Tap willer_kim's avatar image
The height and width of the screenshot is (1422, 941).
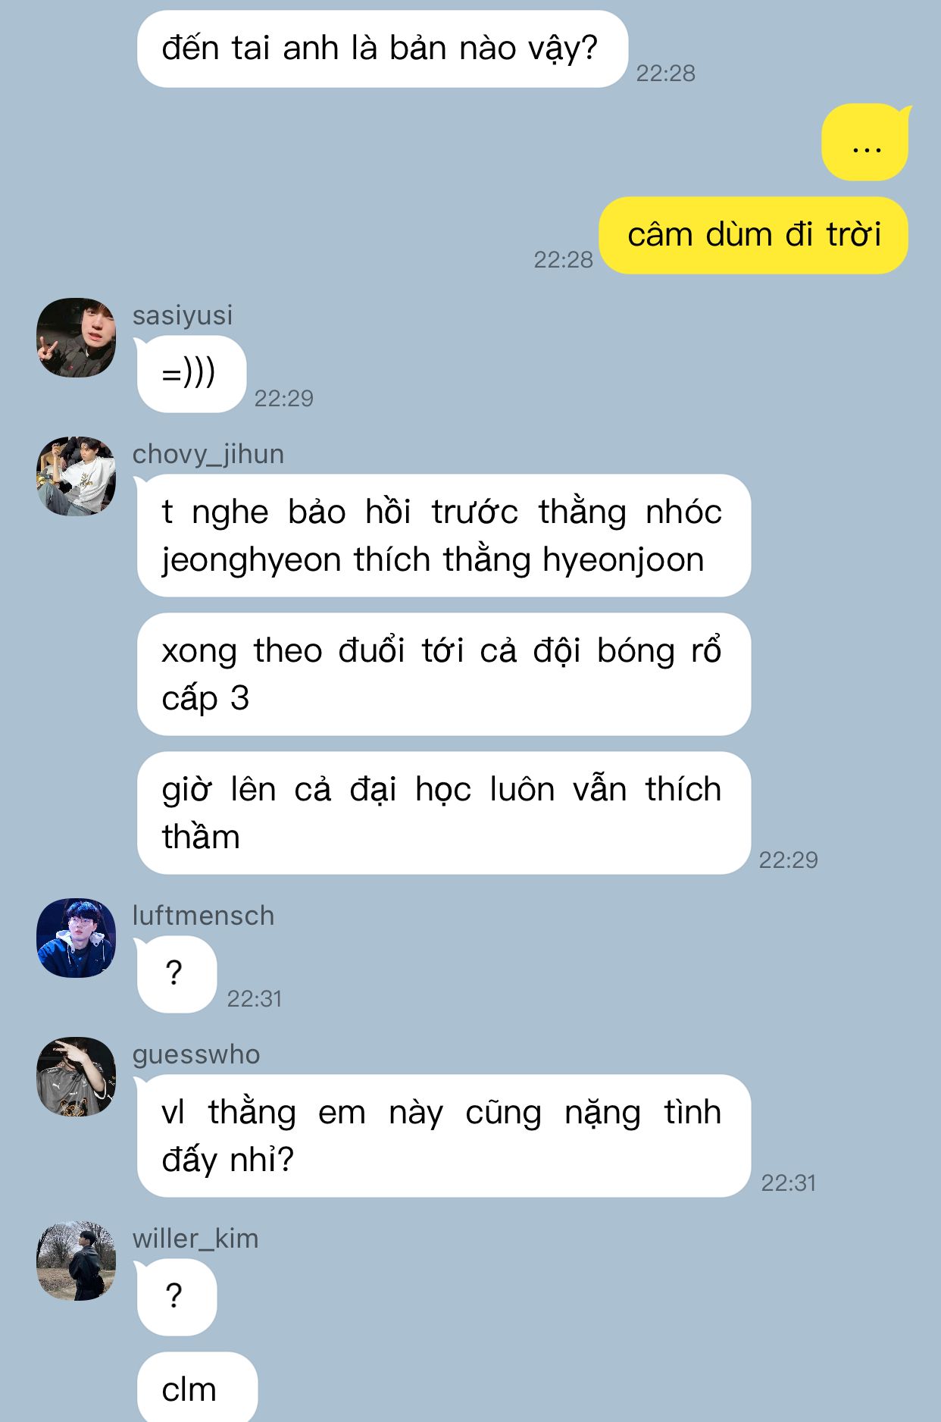76,1261
